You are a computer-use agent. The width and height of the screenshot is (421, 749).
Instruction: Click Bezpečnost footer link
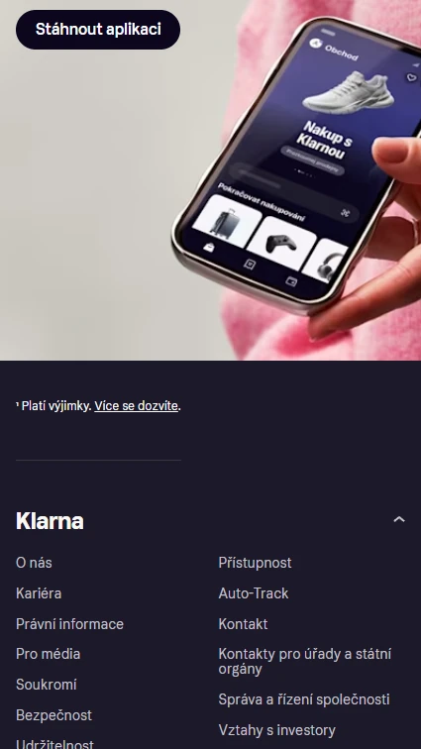coord(54,715)
